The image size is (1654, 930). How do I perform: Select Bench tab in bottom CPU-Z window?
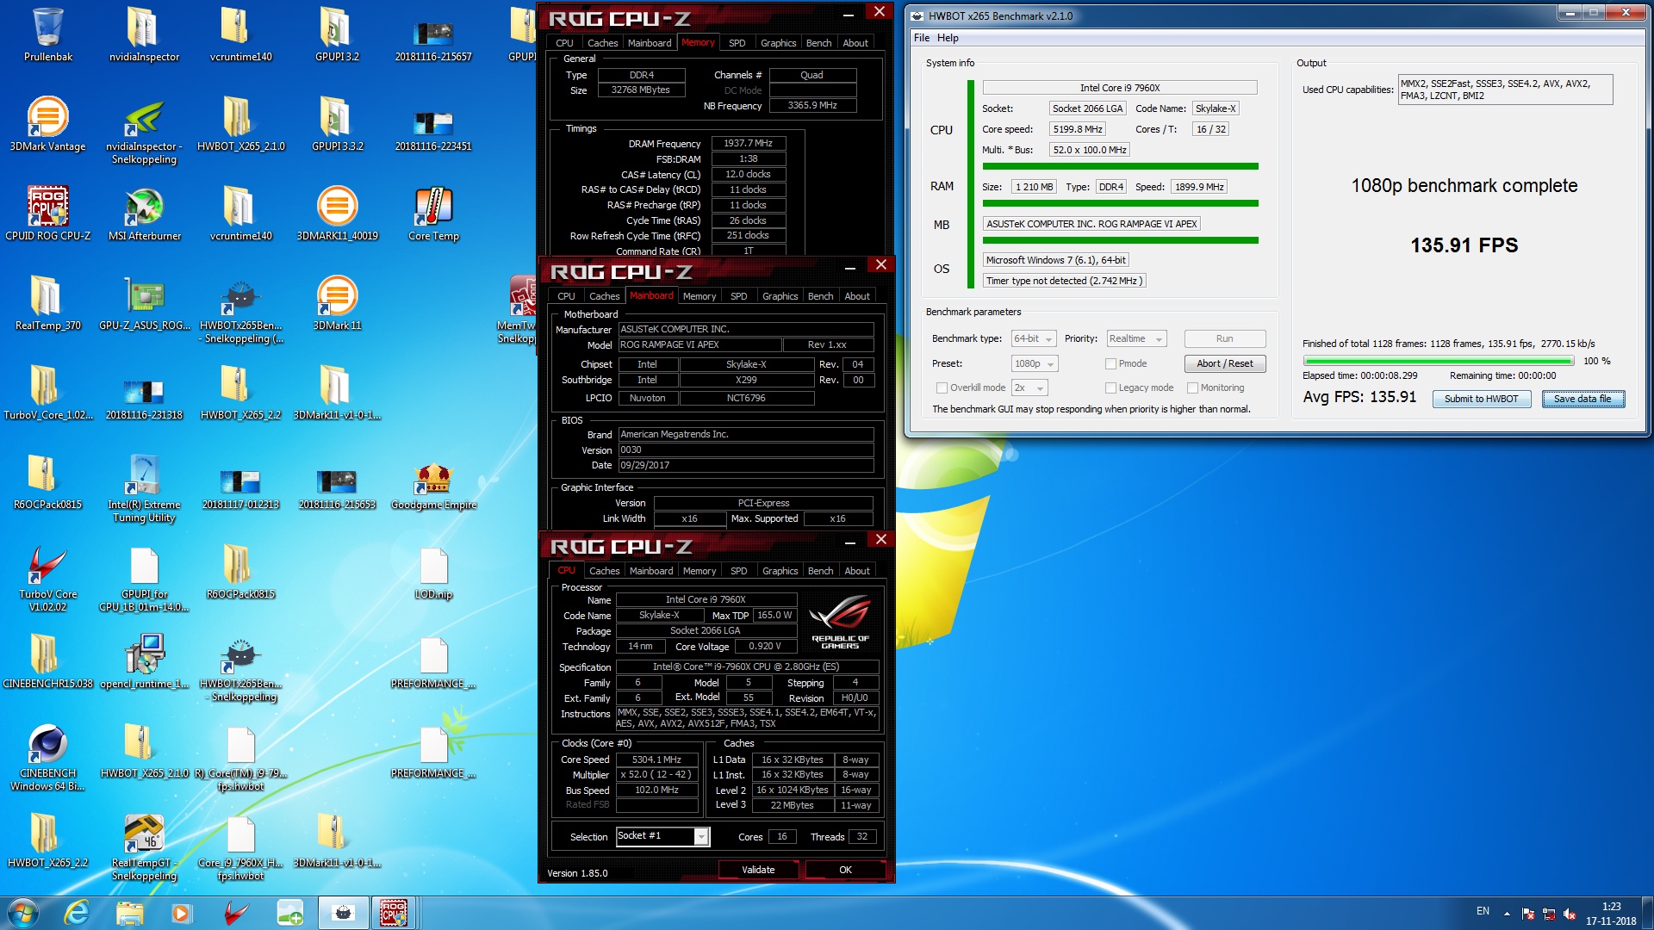click(x=820, y=571)
